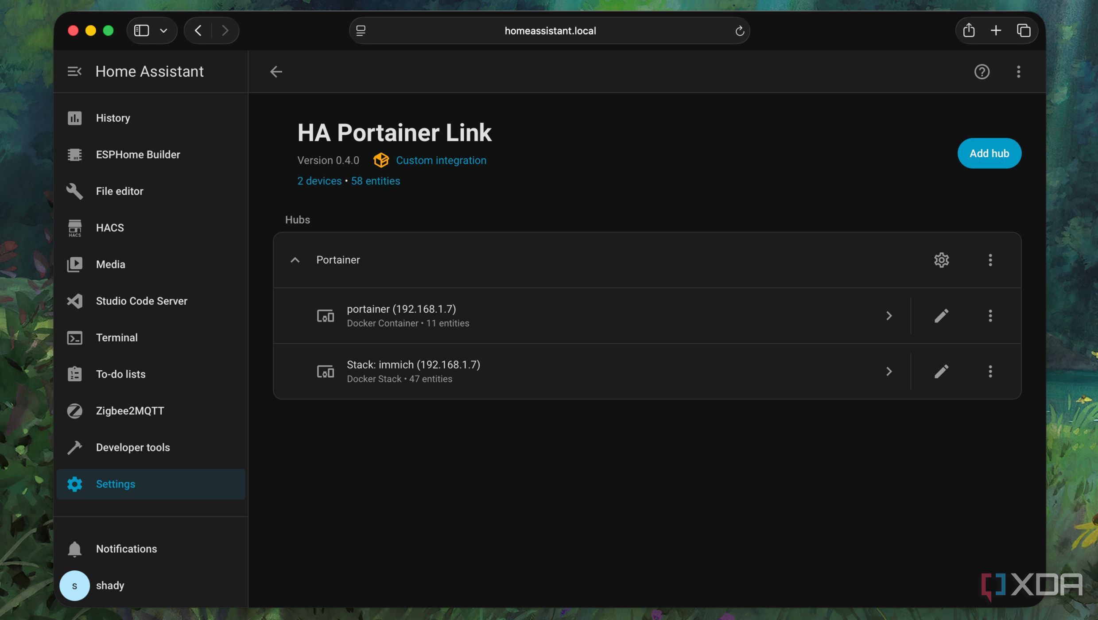
Task: Expand Stack: immich device chevron
Action: click(888, 372)
